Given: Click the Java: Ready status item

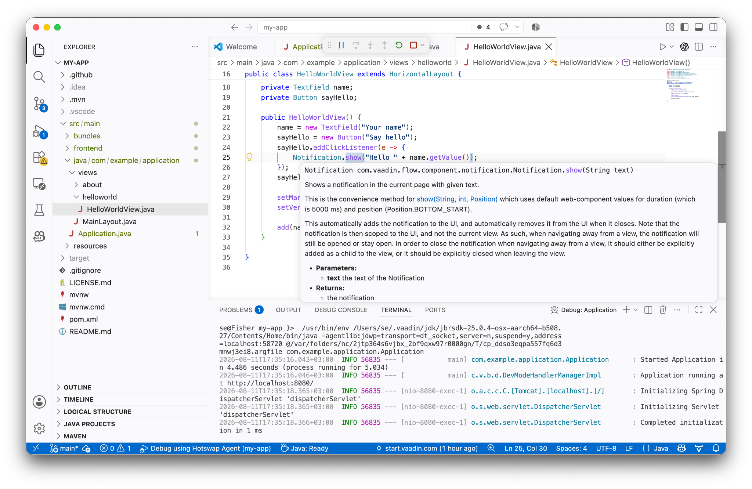Looking at the screenshot, I should (x=304, y=448).
